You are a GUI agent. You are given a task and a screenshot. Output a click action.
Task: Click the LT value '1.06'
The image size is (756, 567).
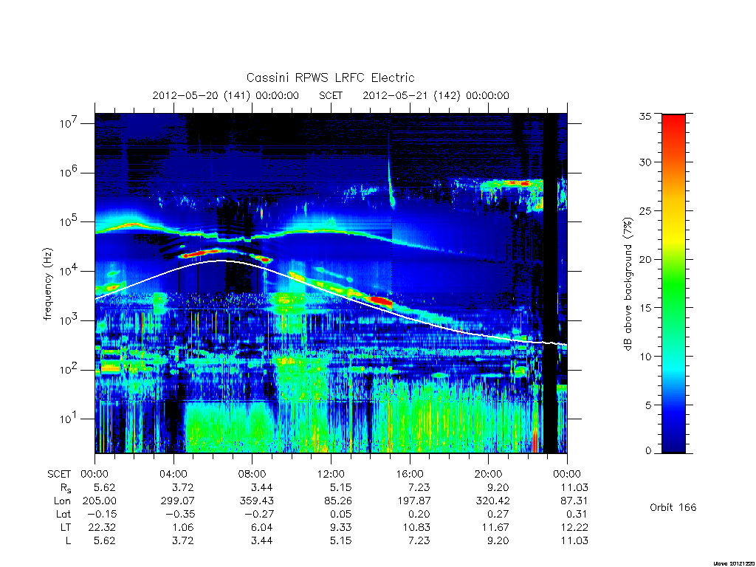point(184,527)
